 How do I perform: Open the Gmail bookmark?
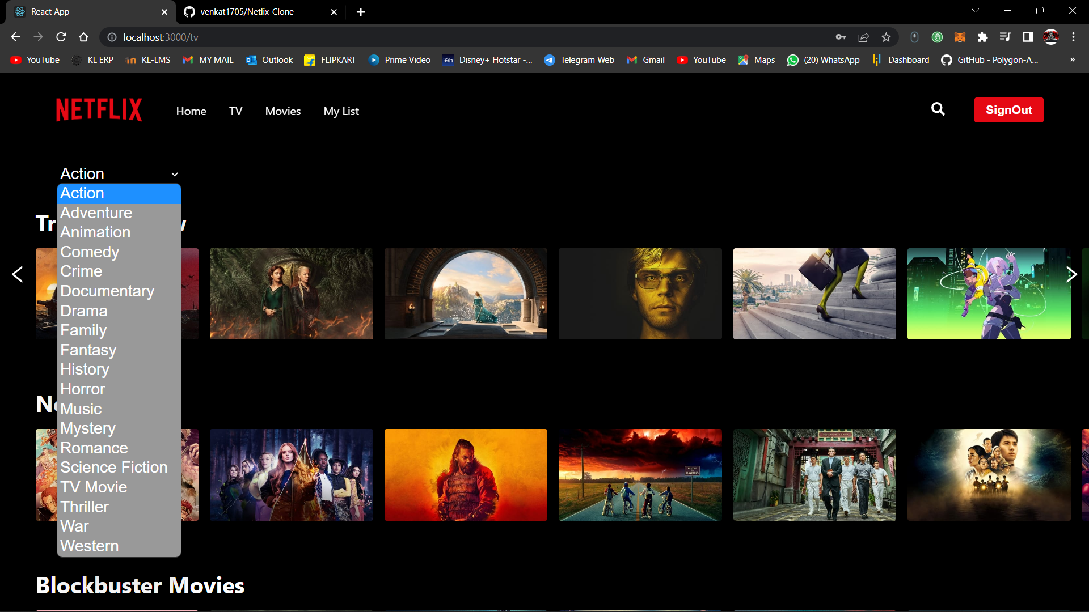pyautogui.click(x=645, y=59)
